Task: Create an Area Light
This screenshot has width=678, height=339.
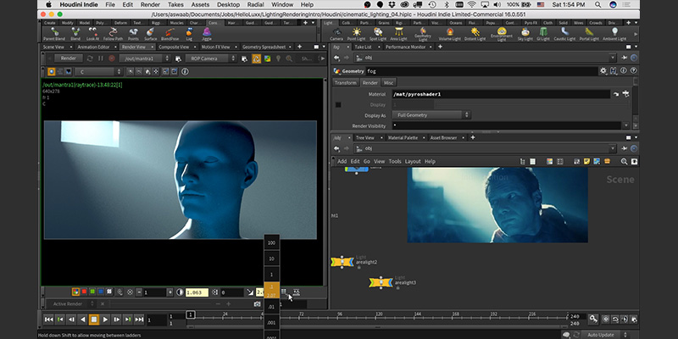Action: [398, 34]
